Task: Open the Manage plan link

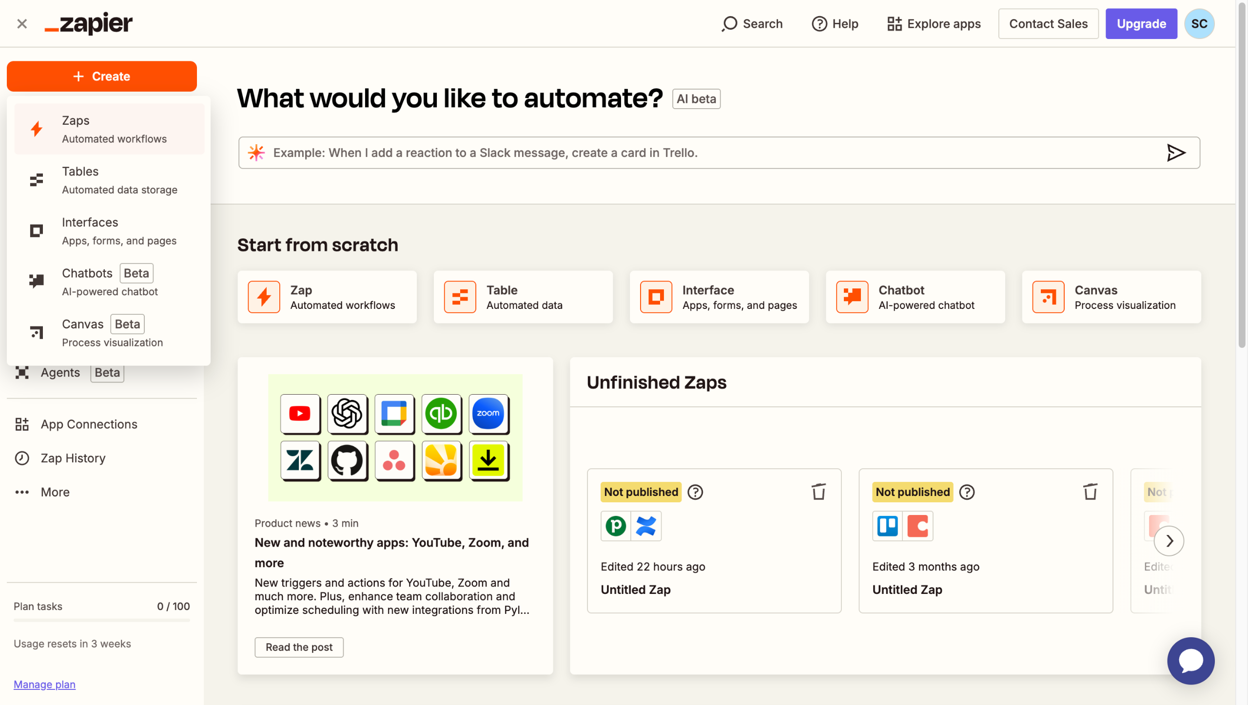Action: coord(44,684)
